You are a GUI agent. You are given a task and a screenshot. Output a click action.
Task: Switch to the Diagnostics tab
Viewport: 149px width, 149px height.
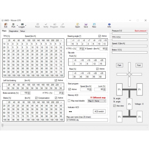[14, 31]
